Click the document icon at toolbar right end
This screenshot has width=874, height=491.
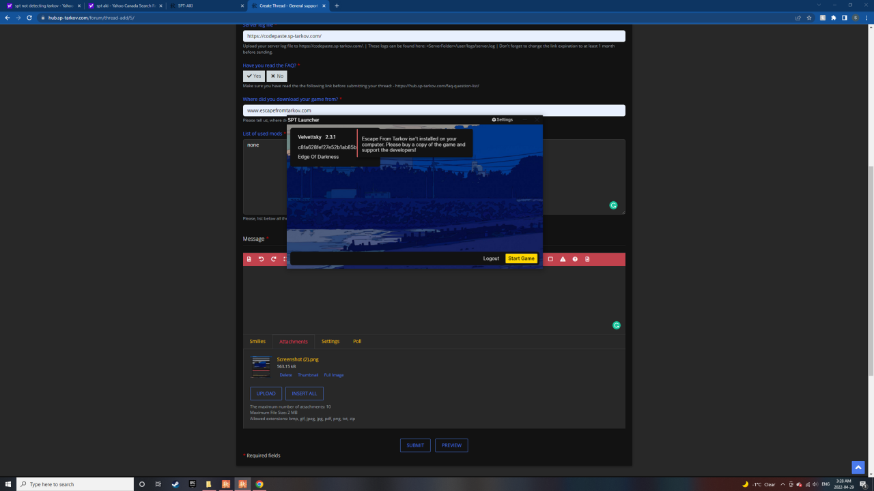587,259
